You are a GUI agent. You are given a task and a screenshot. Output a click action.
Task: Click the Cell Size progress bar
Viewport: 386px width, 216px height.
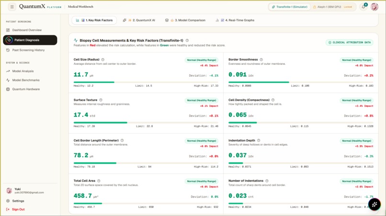tap(146, 82)
